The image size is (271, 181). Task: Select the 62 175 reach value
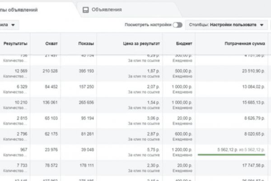coord(51,134)
